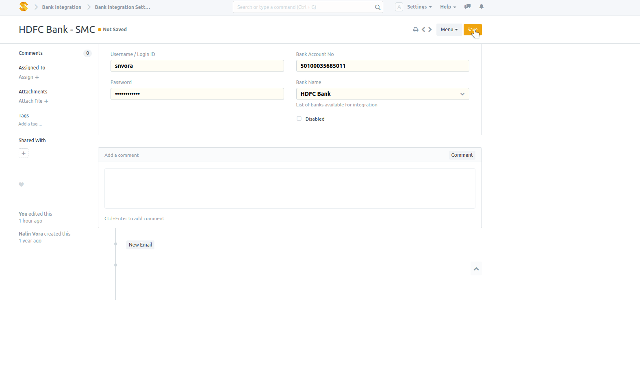The height and width of the screenshot is (383, 640).
Task: Click the print icon
Action: pyautogui.click(x=416, y=30)
